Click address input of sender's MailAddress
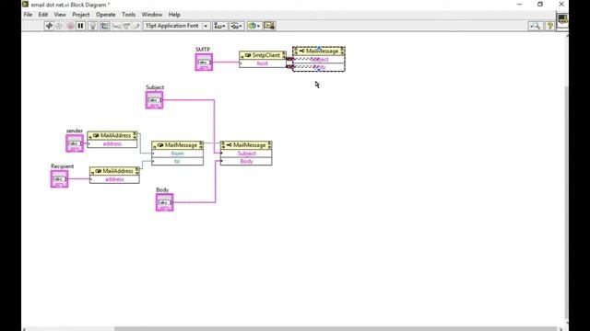 tap(112, 143)
